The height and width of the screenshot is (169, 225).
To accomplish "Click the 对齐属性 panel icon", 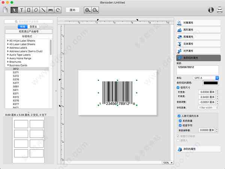I will (x=179, y=51).
